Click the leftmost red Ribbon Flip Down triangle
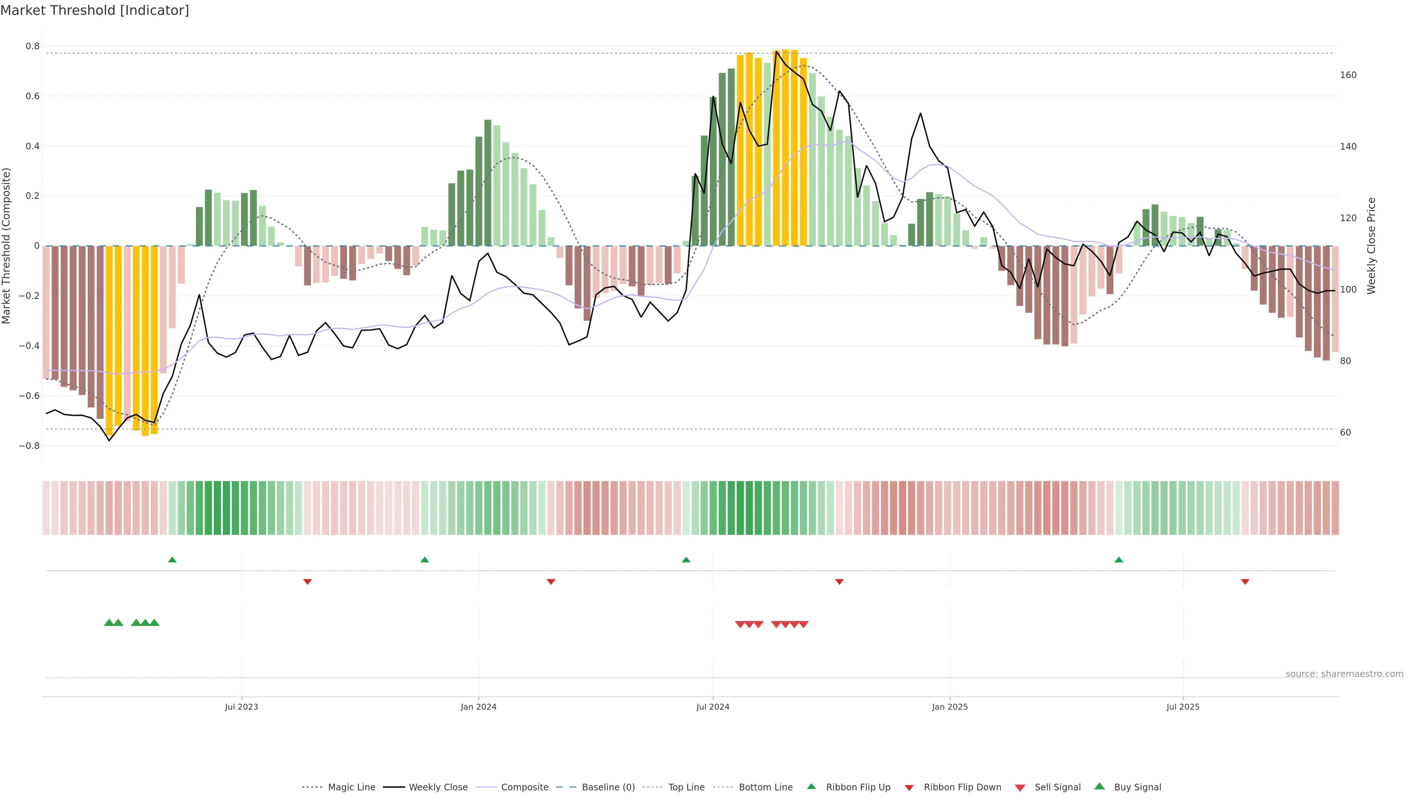1422x800 pixels. coord(307,581)
